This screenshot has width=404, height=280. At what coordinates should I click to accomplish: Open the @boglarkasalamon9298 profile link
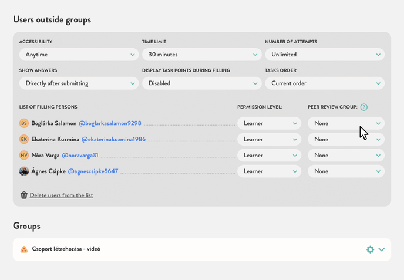110,123
